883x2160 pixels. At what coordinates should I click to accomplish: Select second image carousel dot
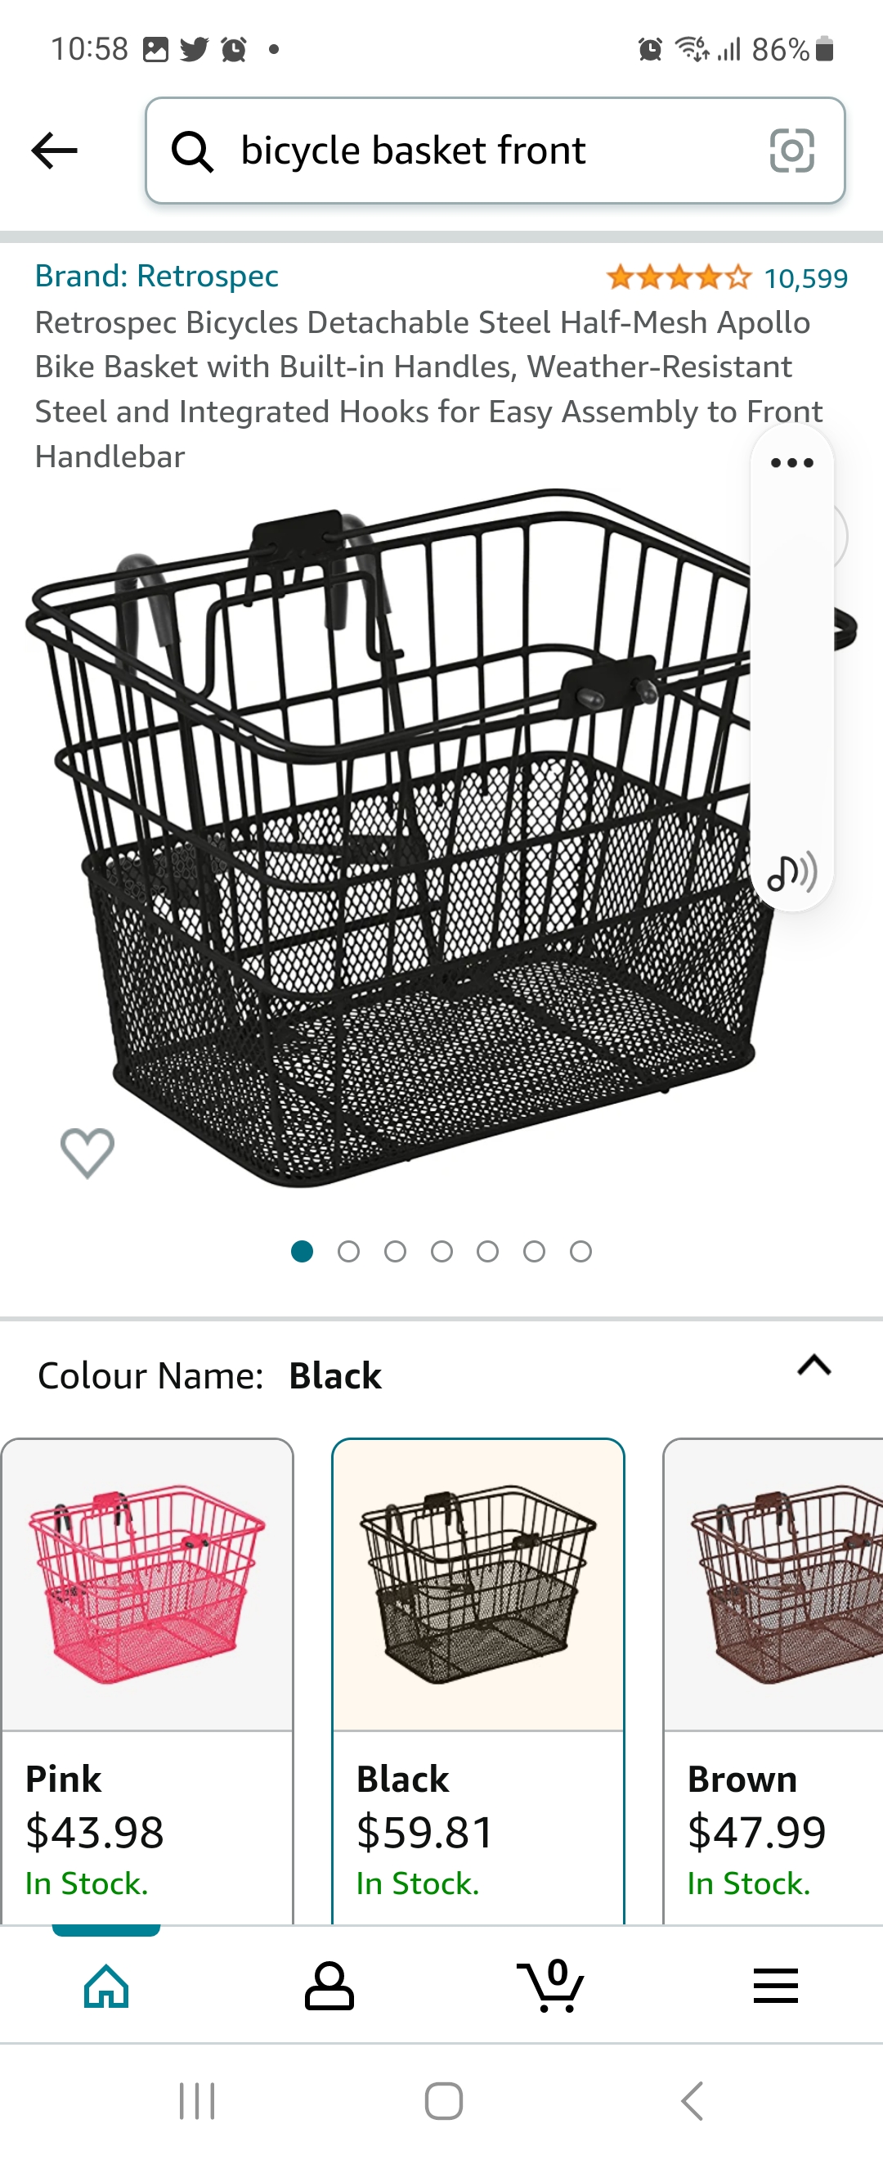(x=348, y=1252)
